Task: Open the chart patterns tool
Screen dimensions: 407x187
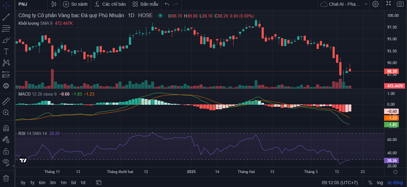Action: point(6,63)
